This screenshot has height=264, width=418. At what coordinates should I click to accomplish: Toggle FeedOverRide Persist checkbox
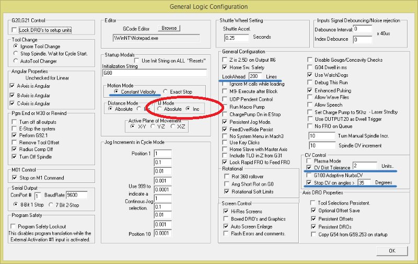click(x=225, y=129)
